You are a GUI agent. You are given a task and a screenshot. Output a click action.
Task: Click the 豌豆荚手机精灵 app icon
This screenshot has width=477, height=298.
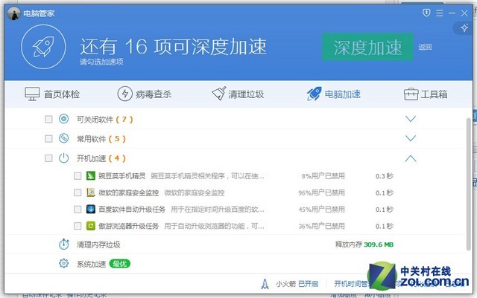91,176
